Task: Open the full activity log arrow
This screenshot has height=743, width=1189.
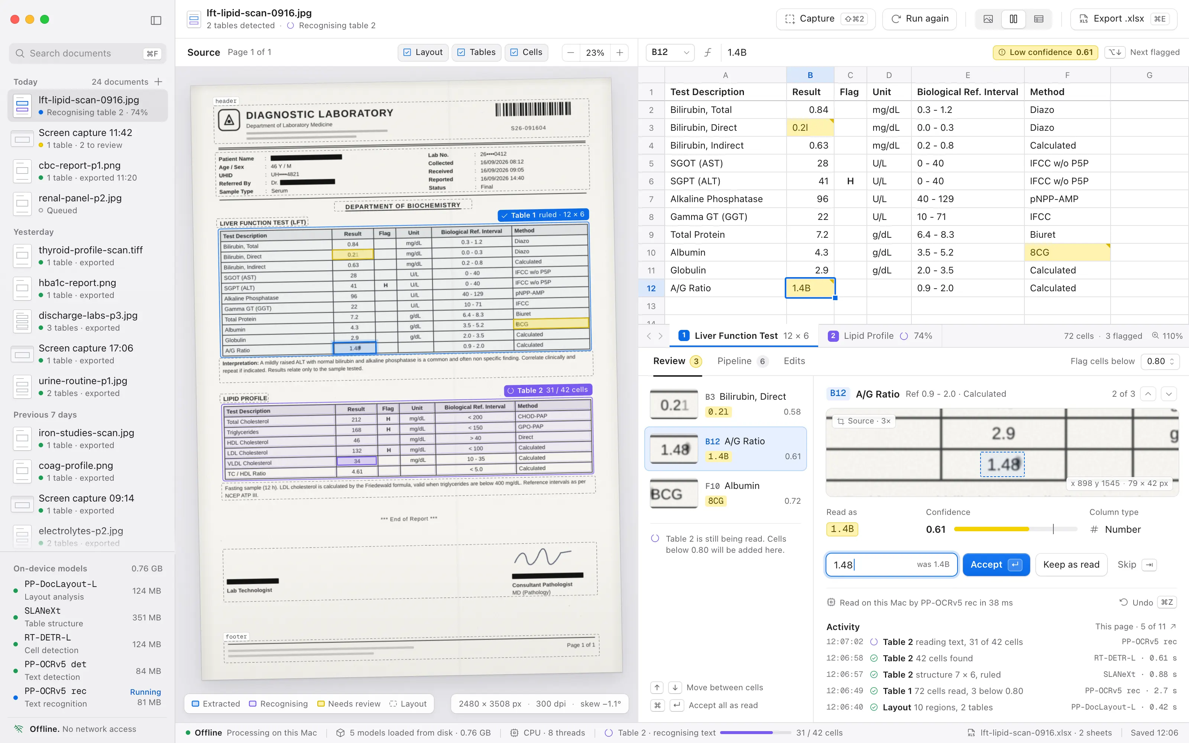Action: click(x=1173, y=626)
